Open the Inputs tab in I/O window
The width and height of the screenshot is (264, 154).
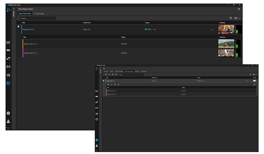(x=111, y=72)
